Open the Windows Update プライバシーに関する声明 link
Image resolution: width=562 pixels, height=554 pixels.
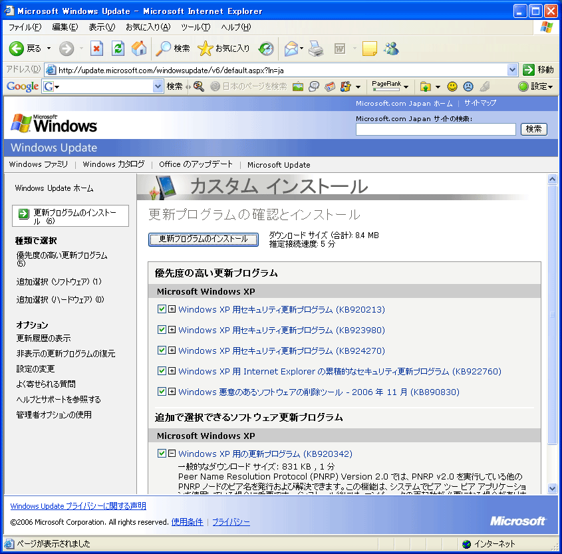[x=78, y=505]
